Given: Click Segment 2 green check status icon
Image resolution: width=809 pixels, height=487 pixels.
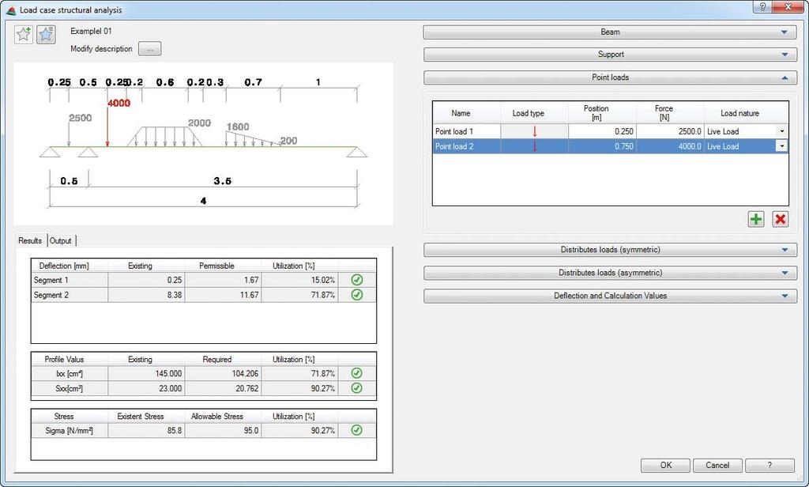Looking at the screenshot, I should tap(356, 295).
